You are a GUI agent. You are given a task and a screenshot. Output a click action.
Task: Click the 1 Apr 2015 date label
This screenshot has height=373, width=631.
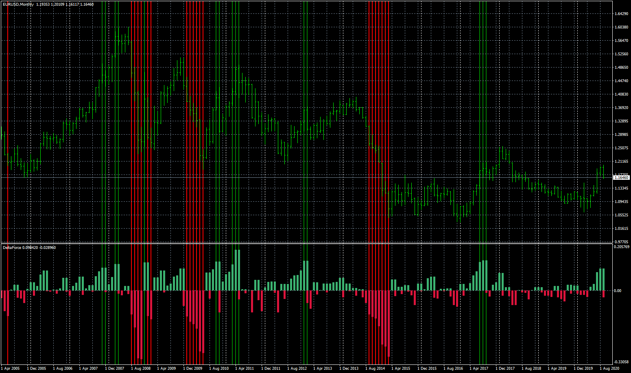click(x=401, y=369)
